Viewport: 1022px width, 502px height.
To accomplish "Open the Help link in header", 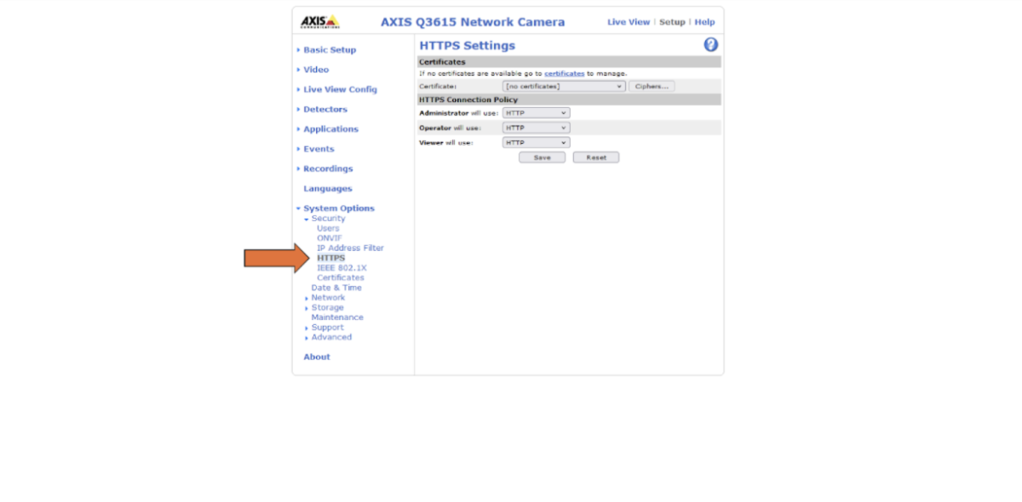I will (704, 22).
